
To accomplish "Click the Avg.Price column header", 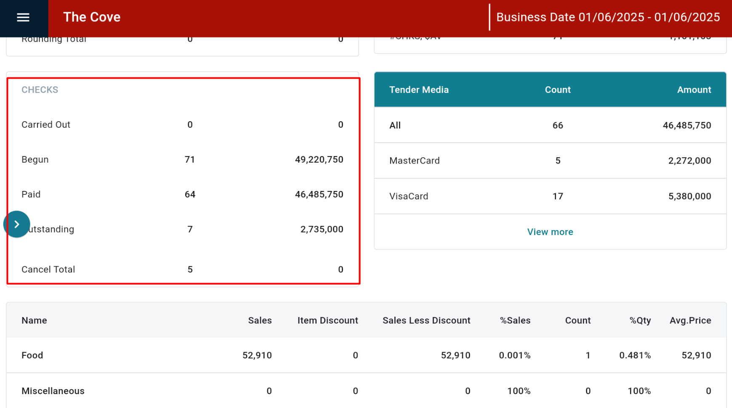I will pyautogui.click(x=690, y=321).
